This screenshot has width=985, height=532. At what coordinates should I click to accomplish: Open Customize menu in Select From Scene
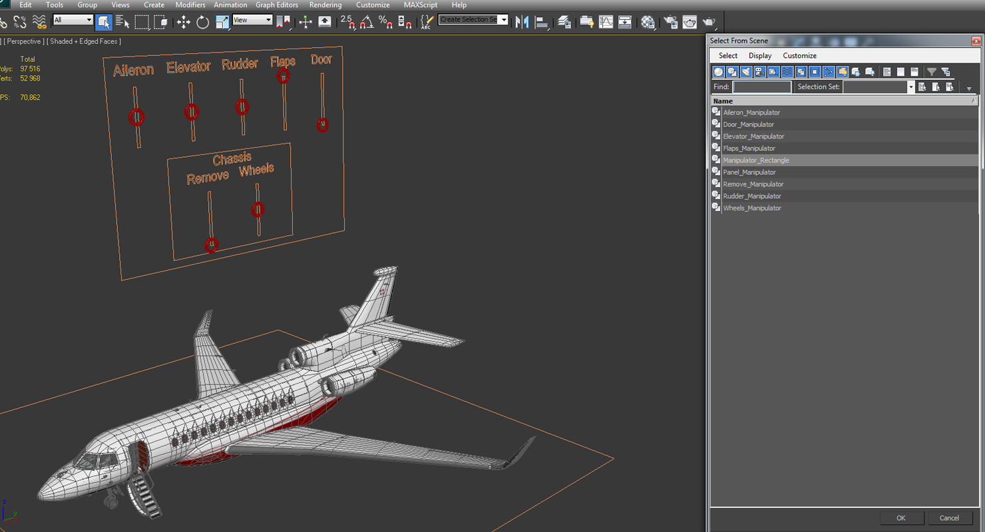(799, 56)
